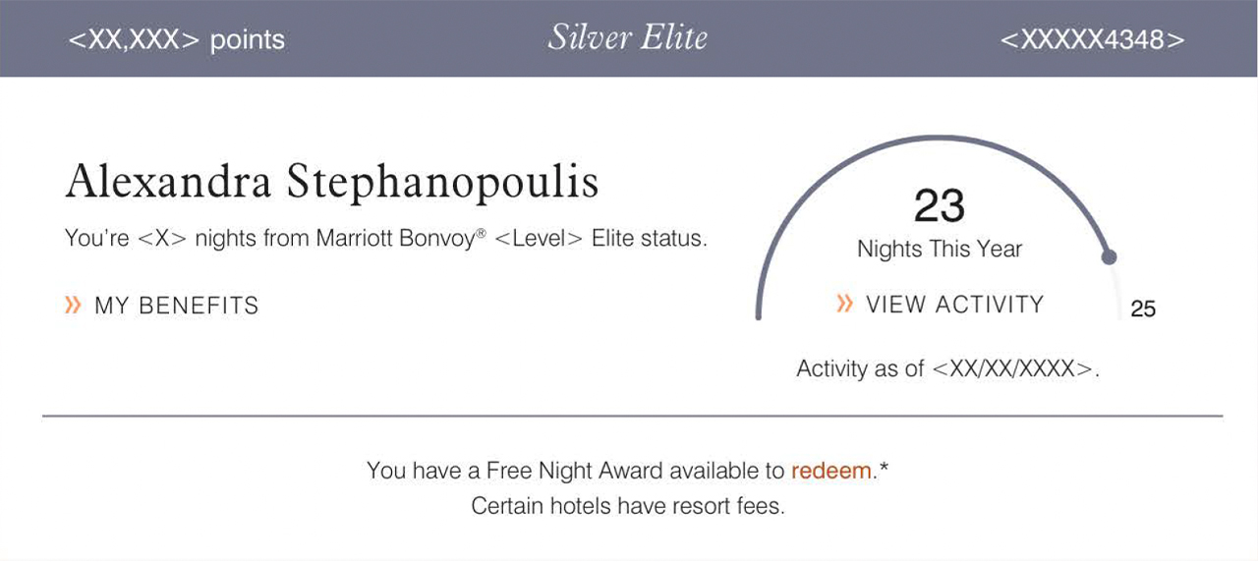Viewport: 1258px width, 562px height.
Task: Open the MY BENEFITS link
Action: pos(177,306)
